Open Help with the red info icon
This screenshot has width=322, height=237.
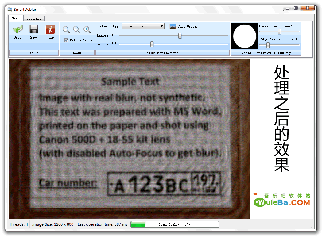pyautogui.click(x=50, y=30)
